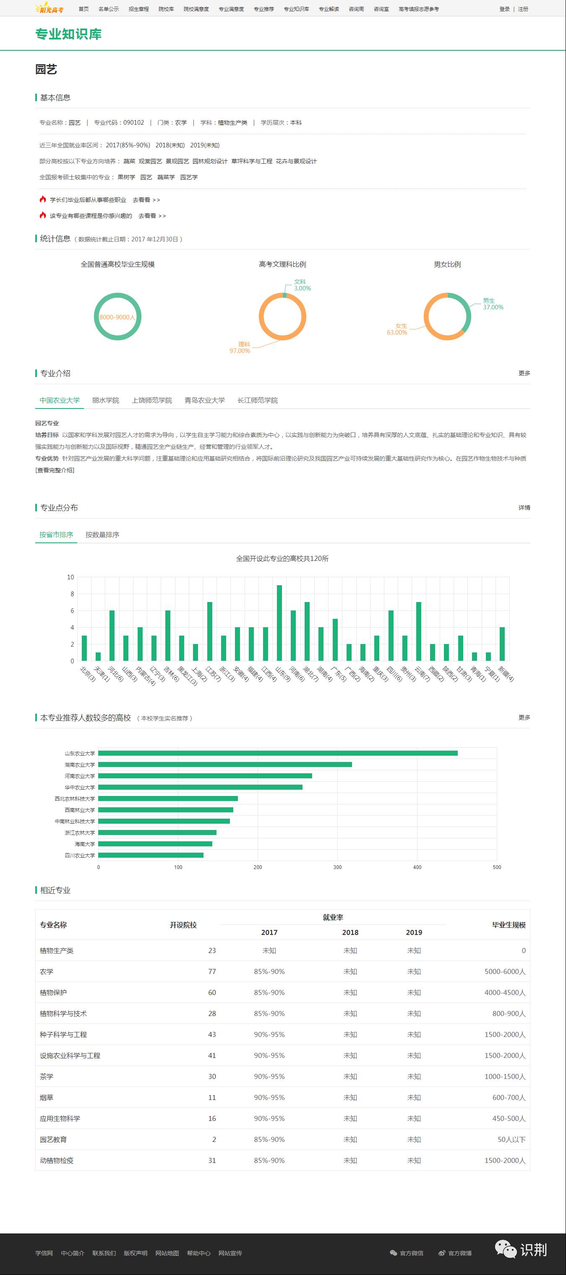Open 专业满意度 from the navigation

(x=231, y=9)
